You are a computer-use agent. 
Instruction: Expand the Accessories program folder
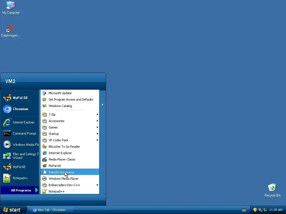[70, 121]
